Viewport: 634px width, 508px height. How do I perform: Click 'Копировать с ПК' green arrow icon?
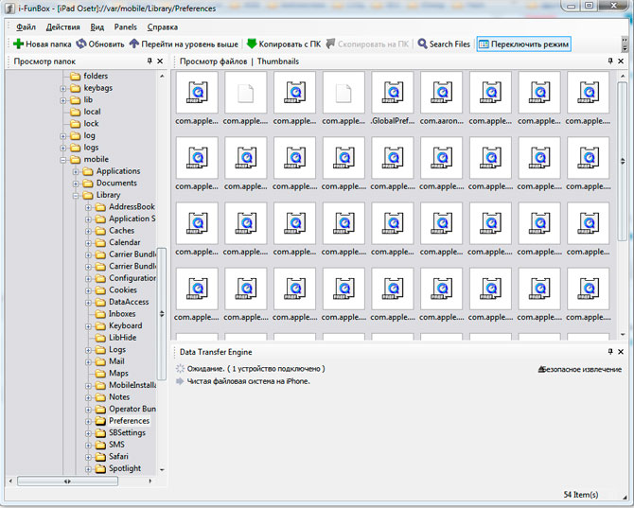pos(252,44)
